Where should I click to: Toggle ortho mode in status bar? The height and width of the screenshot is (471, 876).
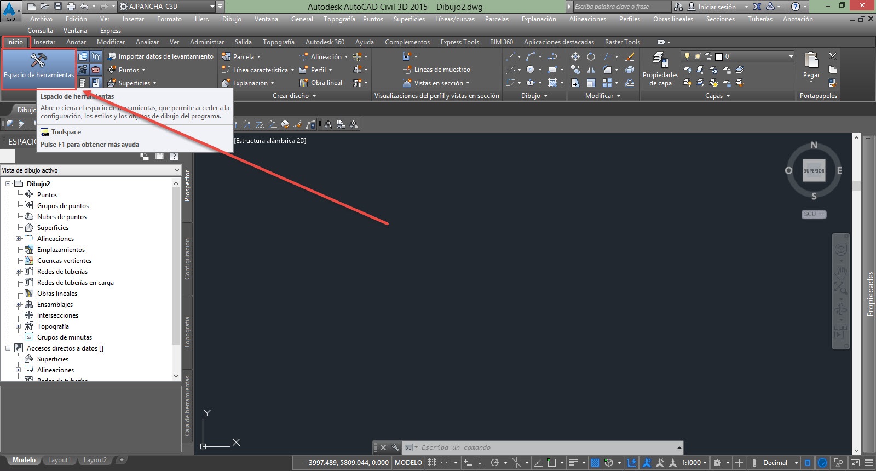point(482,463)
